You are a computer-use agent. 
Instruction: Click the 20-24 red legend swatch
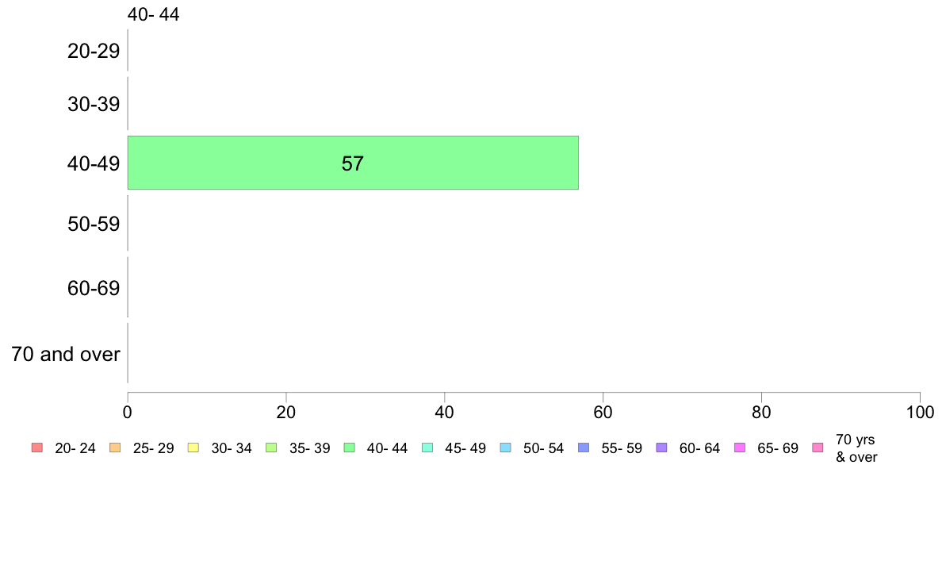(37, 448)
